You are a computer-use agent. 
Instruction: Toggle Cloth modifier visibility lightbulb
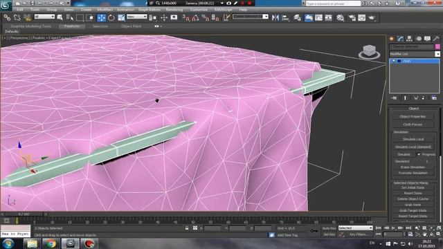pyautogui.click(x=394, y=61)
